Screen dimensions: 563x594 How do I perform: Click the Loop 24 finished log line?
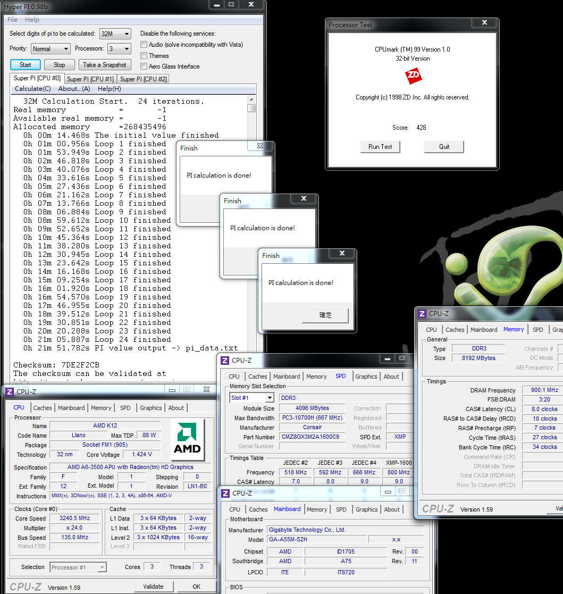97,339
